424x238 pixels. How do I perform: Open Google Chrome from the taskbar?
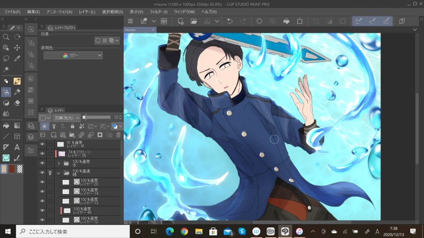[x=184, y=231]
